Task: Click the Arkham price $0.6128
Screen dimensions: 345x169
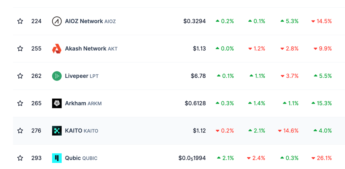Action: [195, 103]
